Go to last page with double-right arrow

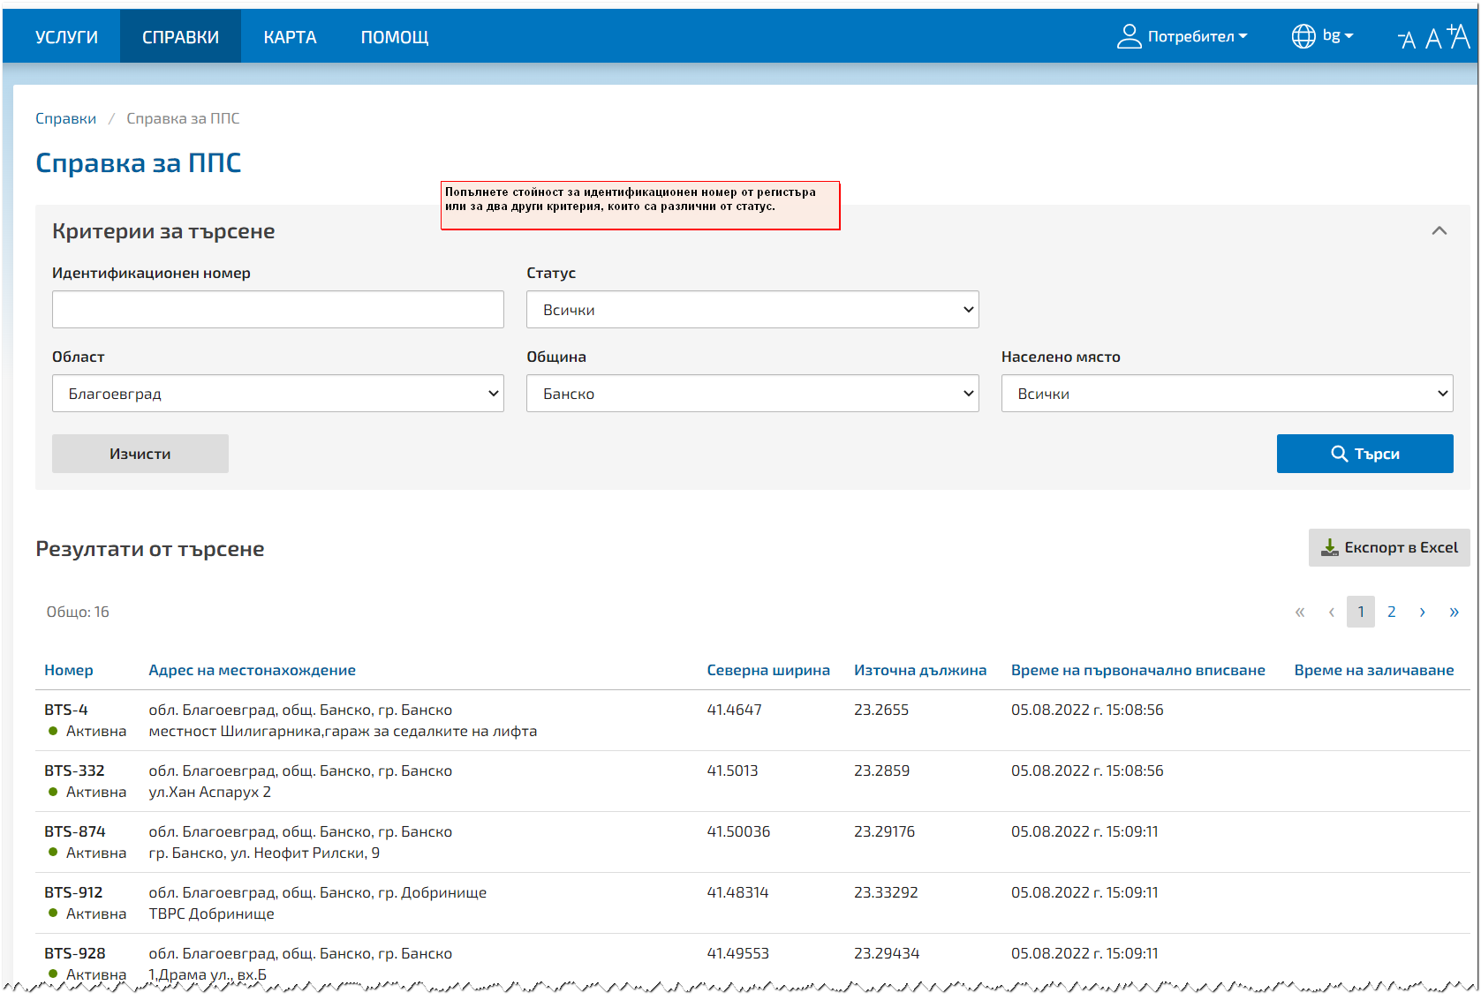click(x=1454, y=612)
